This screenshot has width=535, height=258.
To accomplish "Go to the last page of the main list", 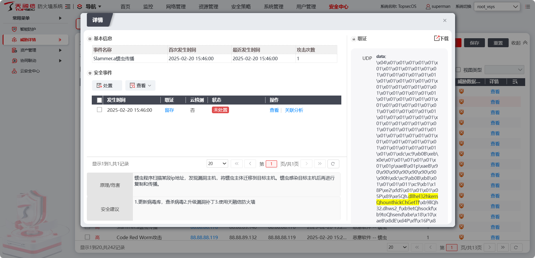I will (503, 247).
